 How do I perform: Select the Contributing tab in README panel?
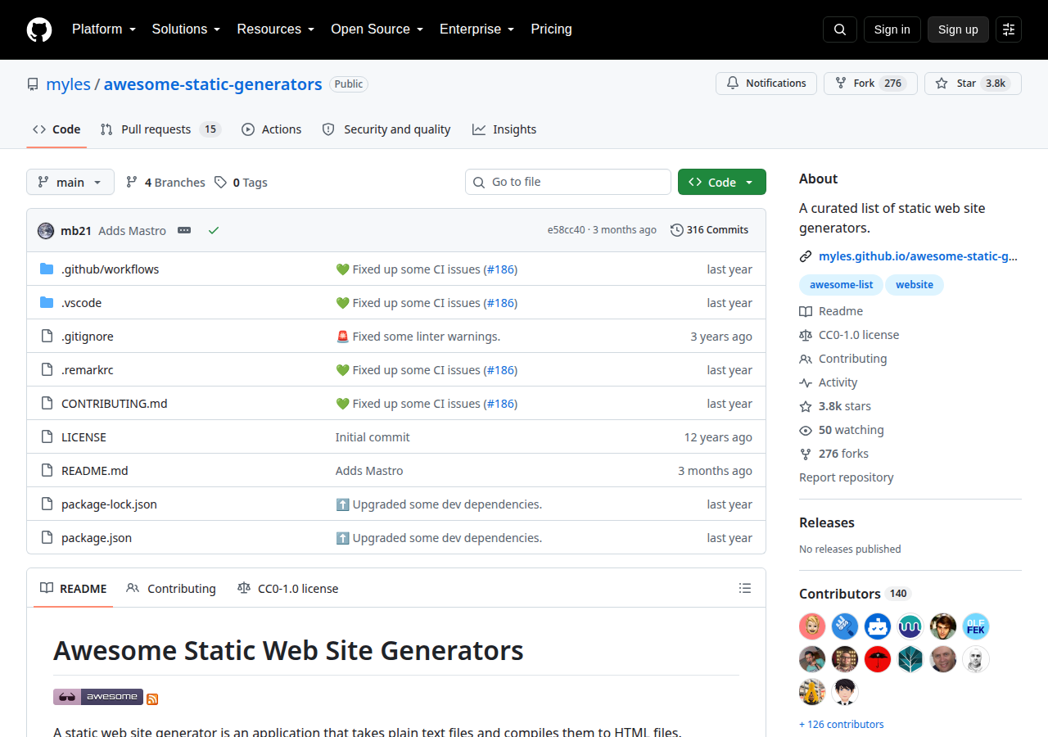[171, 588]
